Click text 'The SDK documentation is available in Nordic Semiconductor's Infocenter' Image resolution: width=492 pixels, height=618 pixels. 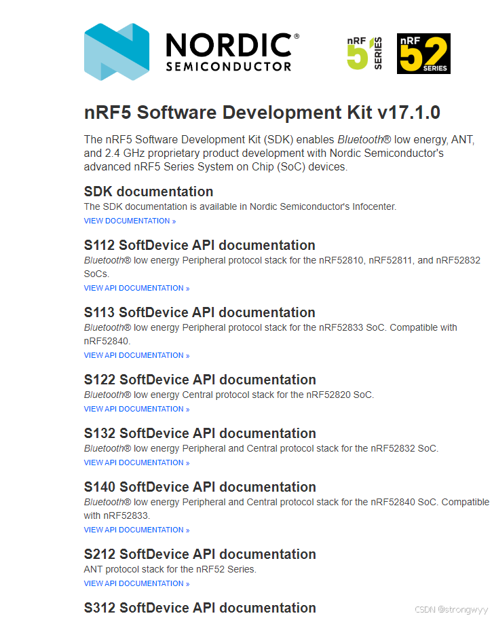point(240,207)
